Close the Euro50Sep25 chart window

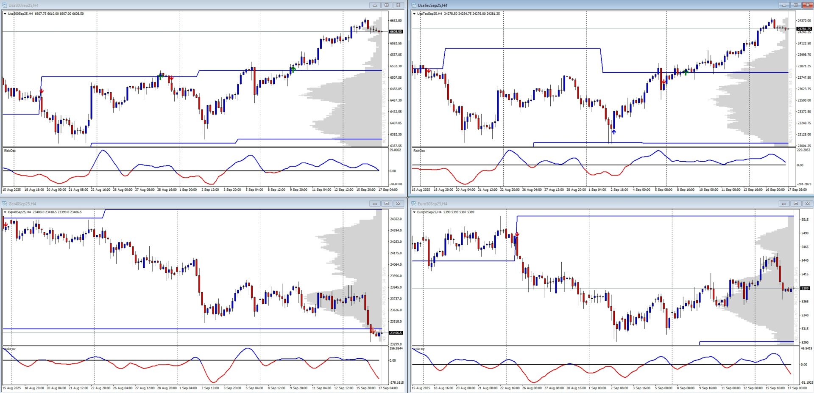[x=807, y=204]
